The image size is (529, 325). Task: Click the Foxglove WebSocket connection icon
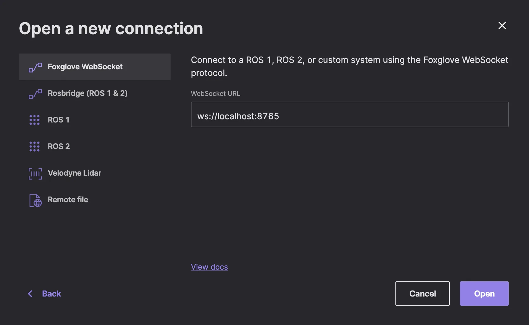(x=35, y=67)
